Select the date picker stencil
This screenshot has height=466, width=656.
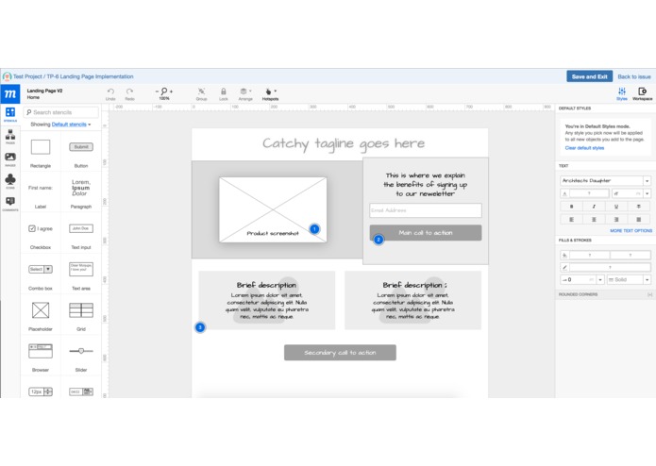[81, 391]
